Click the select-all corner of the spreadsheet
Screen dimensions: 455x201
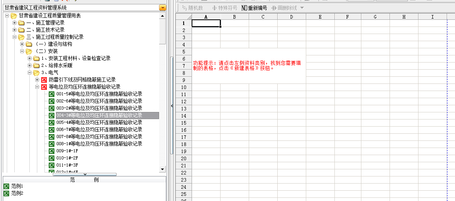pyautogui.click(x=184, y=17)
